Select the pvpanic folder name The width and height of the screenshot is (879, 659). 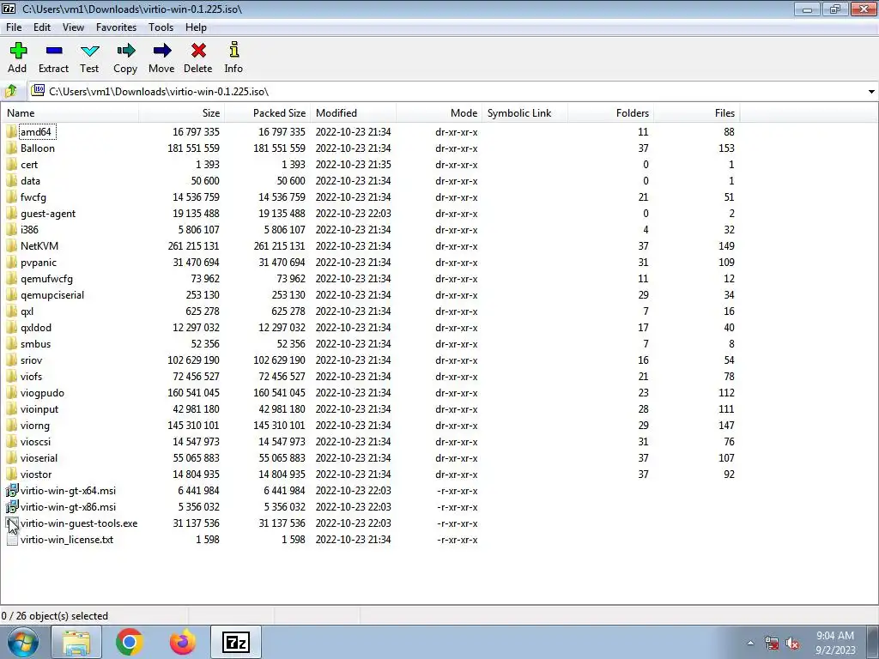click(38, 263)
